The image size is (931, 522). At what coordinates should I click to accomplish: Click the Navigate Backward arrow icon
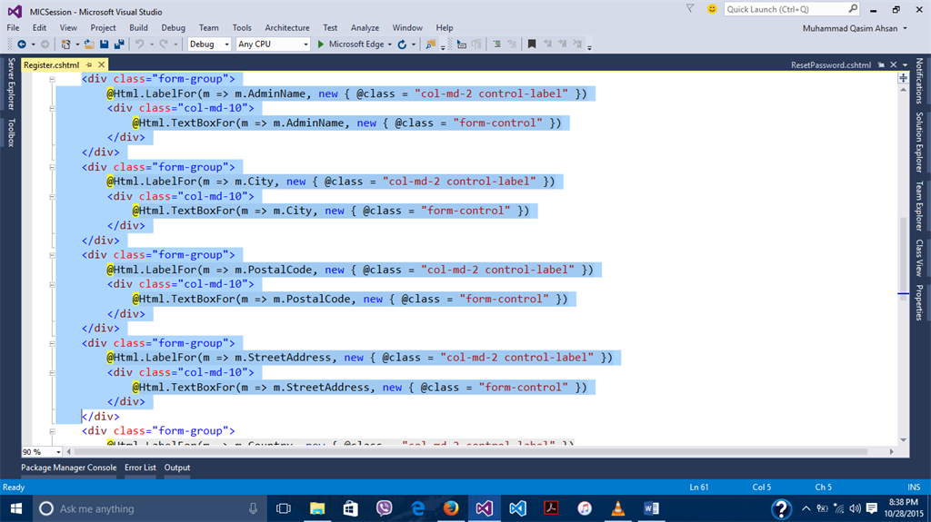21,44
